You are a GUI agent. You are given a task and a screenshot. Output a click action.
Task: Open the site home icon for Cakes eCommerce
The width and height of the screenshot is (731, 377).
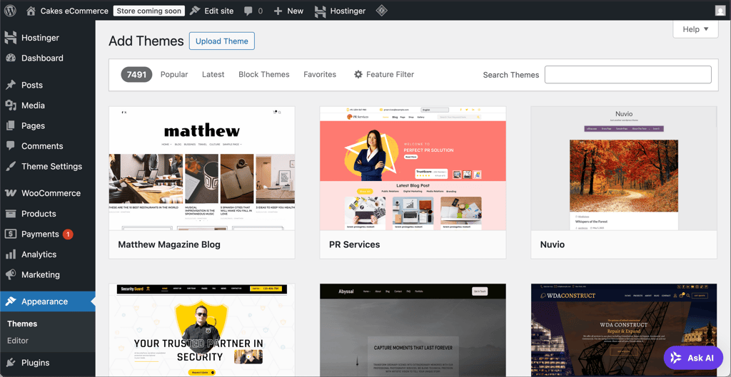pos(31,11)
